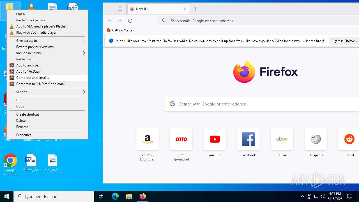Image resolution: width=359 pixels, height=202 pixels.
Task: Open Task View in taskbar
Action: point(101,196)
